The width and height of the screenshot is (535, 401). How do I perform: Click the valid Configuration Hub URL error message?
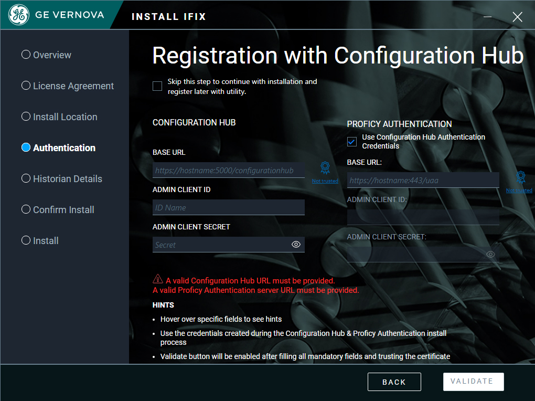(250, 281)
